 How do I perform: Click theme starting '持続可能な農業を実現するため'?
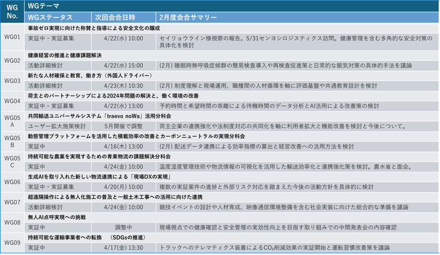(99, 157)
